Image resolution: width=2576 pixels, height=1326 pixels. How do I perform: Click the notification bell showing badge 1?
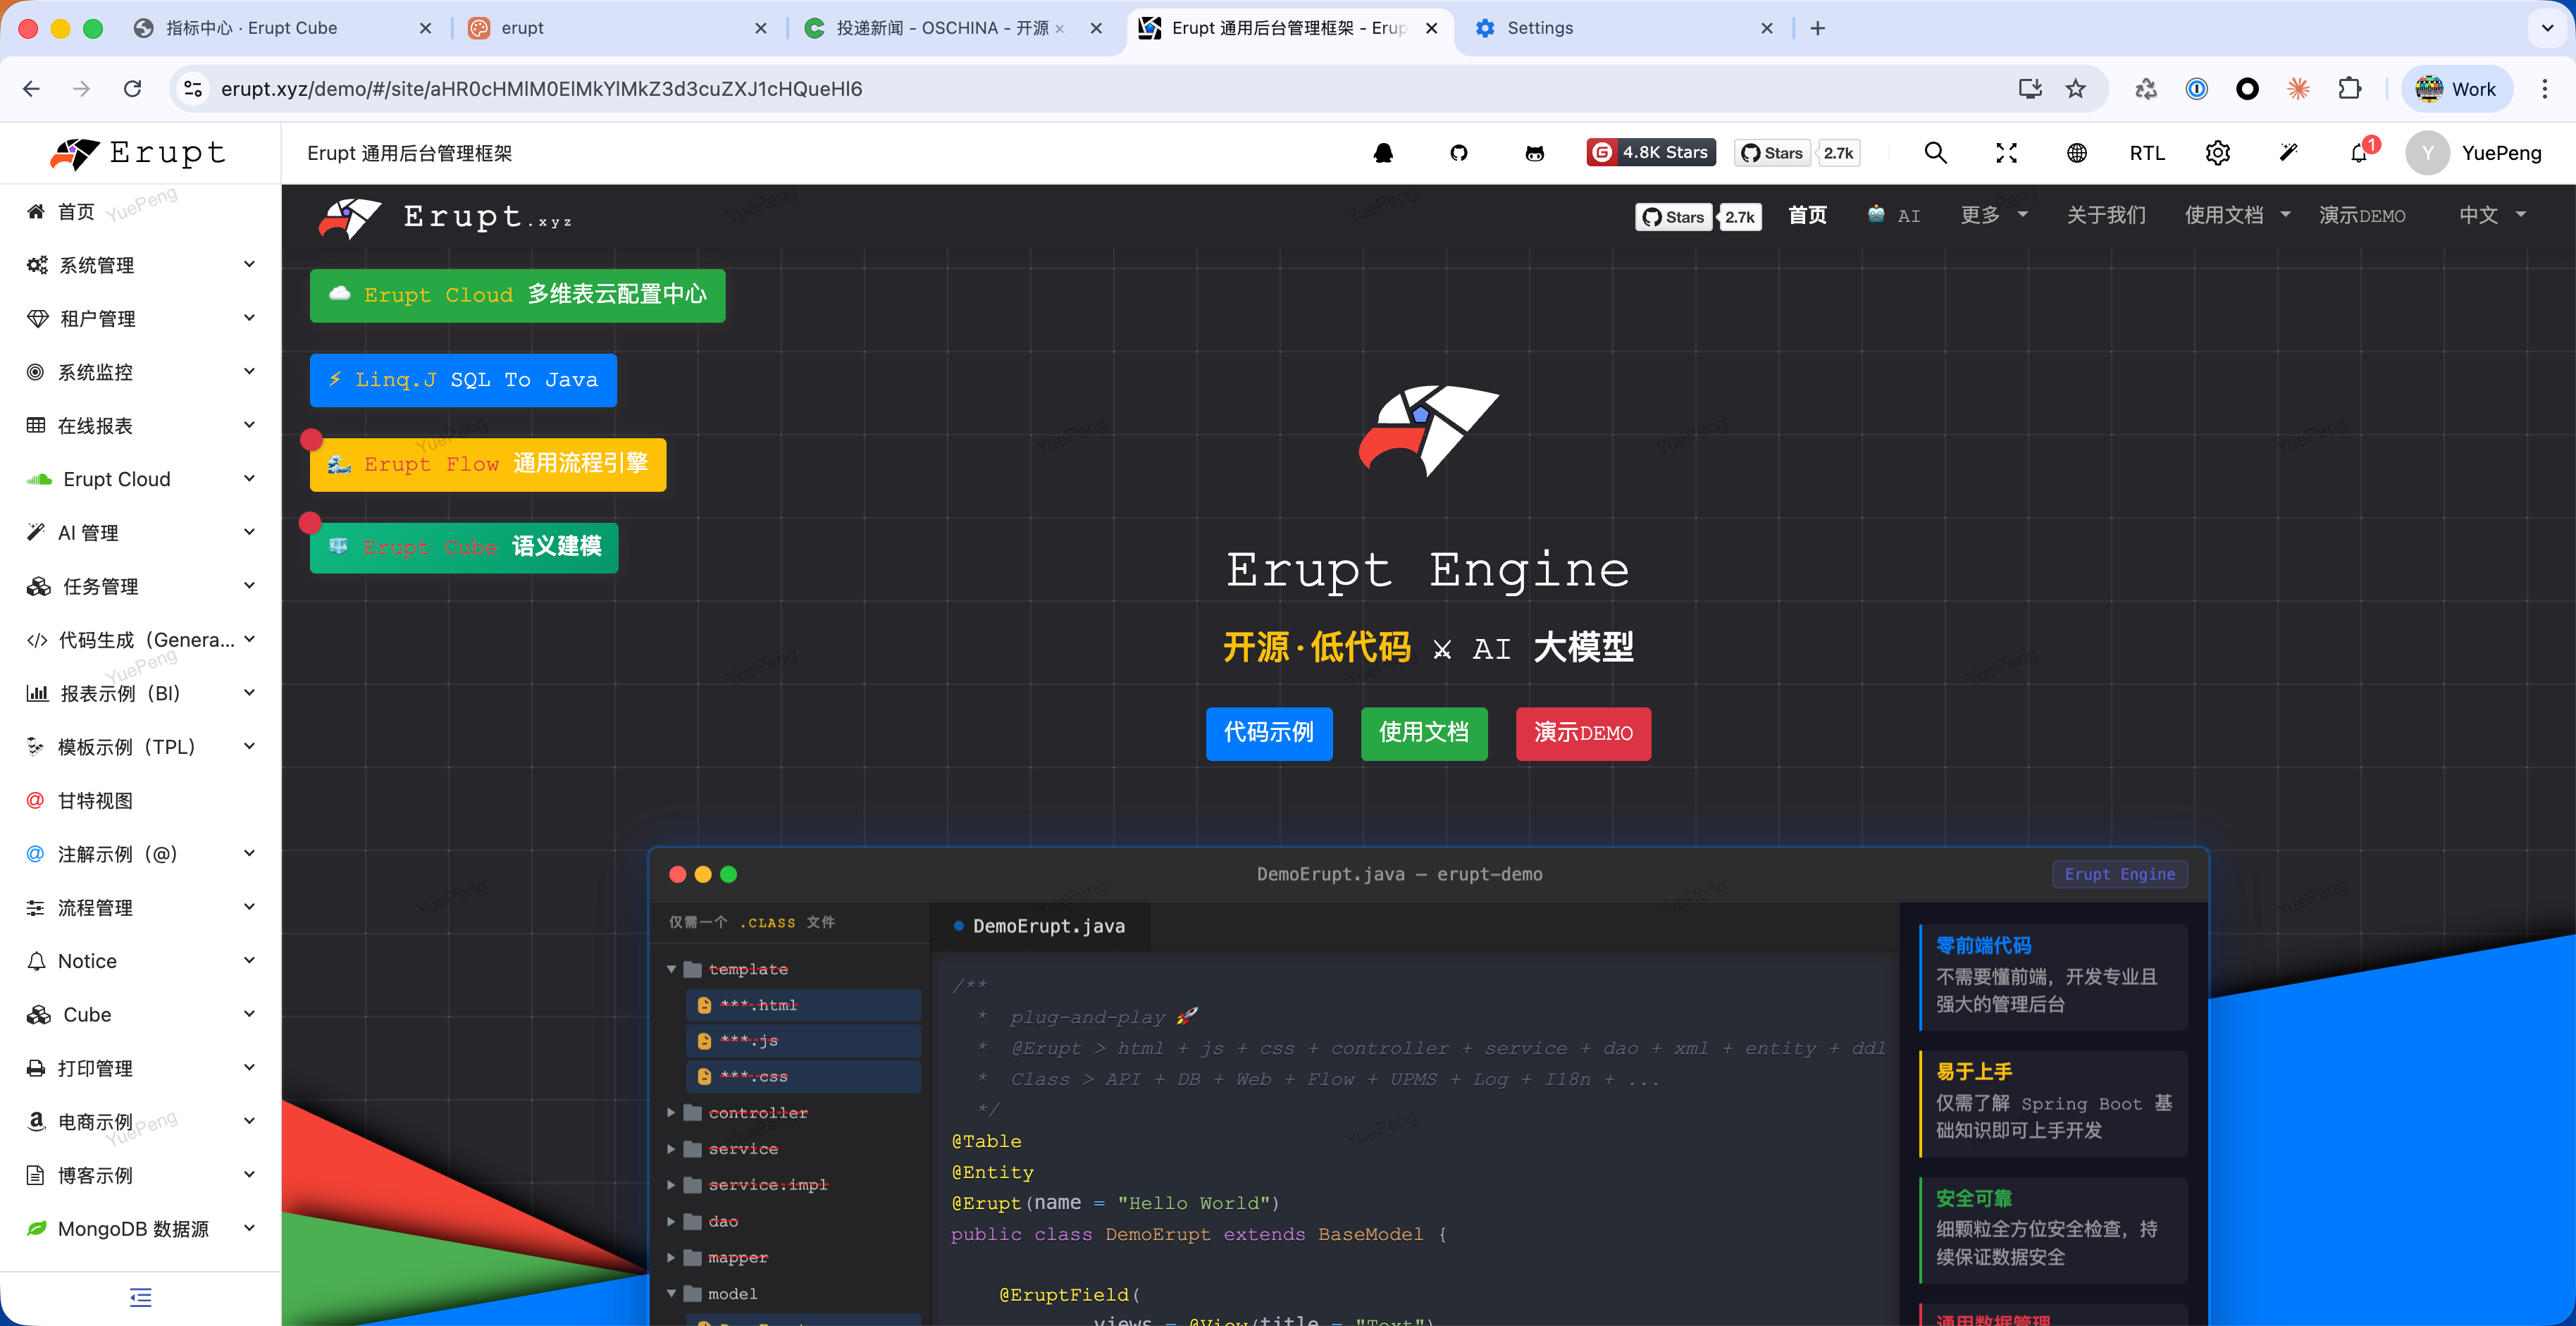[2358, 152]
